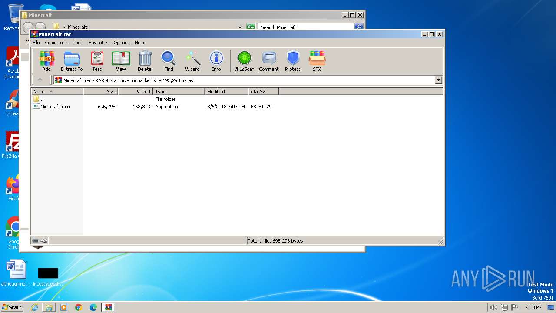Open the Options menu
556x313 pixels.
(122, 43)
